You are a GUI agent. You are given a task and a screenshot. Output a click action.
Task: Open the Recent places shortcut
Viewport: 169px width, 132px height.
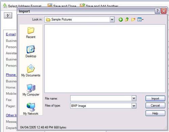[31, 33]
